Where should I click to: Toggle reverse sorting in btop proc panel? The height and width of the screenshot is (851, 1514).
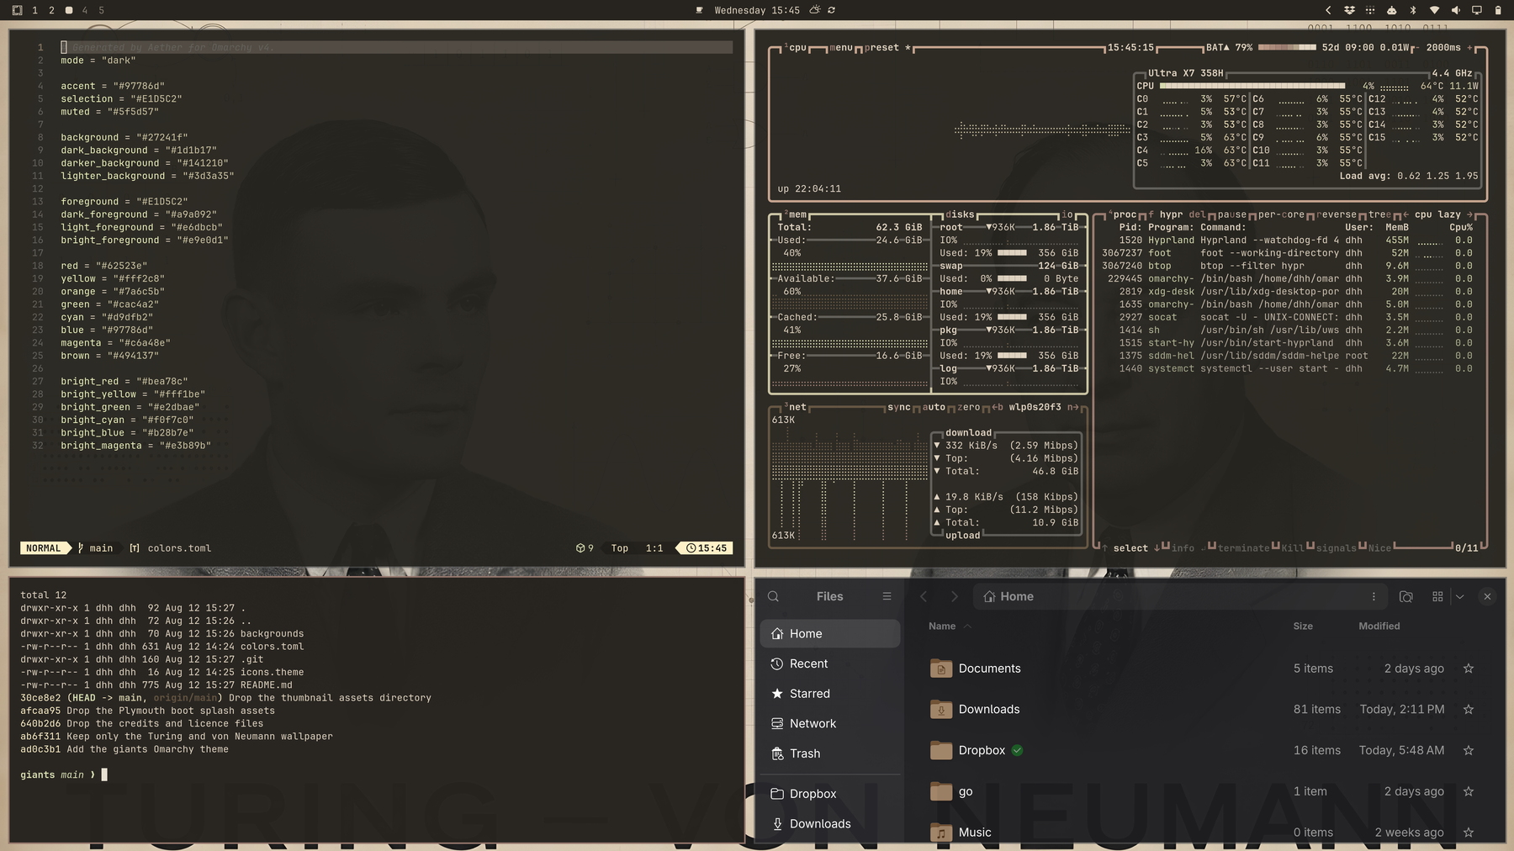click(1336, 214)
